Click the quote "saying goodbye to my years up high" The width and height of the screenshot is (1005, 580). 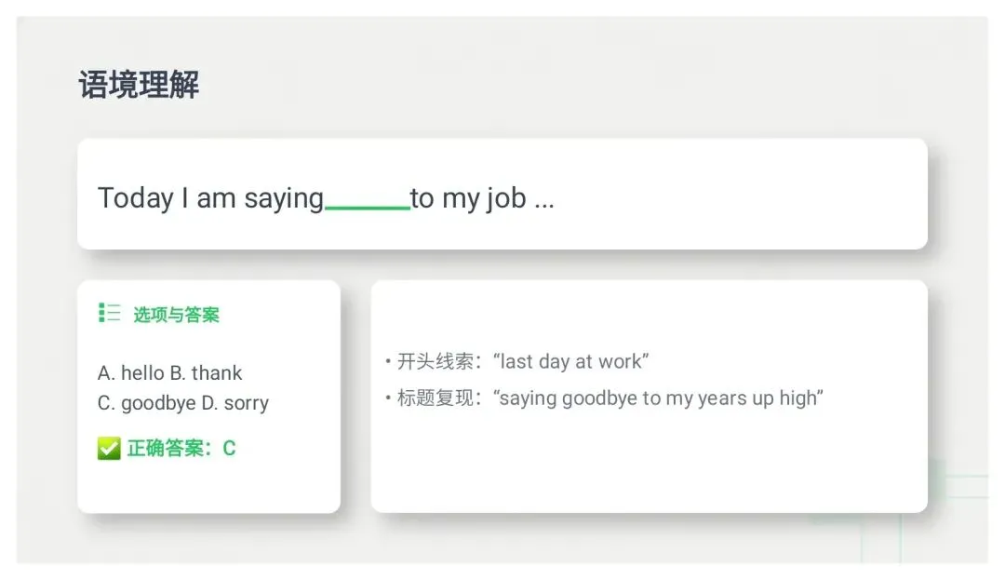coord(658,398)
